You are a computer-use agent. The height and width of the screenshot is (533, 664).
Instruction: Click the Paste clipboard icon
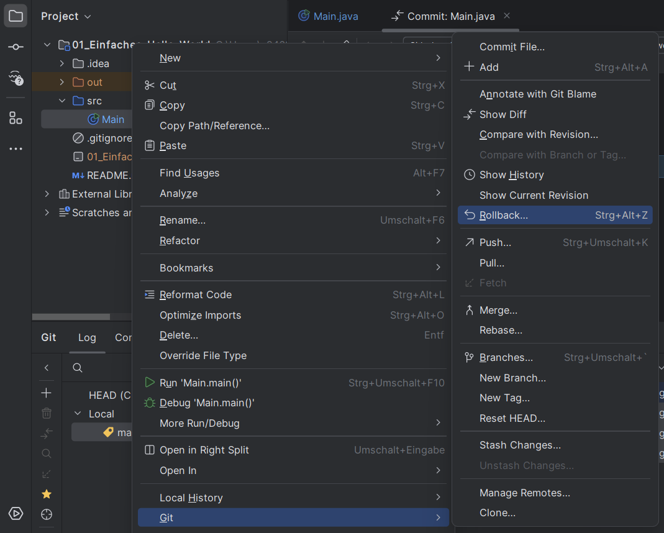(x=150, y=145)
